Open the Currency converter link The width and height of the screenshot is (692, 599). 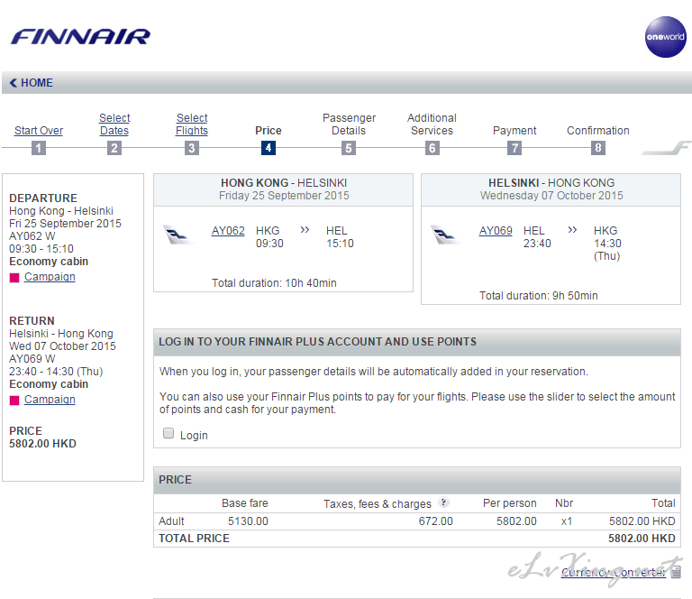(x=613, y=572)
